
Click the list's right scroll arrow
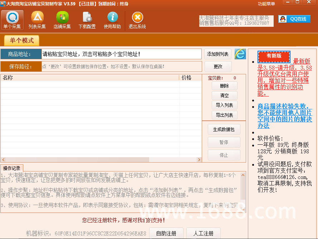coord(199,160)
